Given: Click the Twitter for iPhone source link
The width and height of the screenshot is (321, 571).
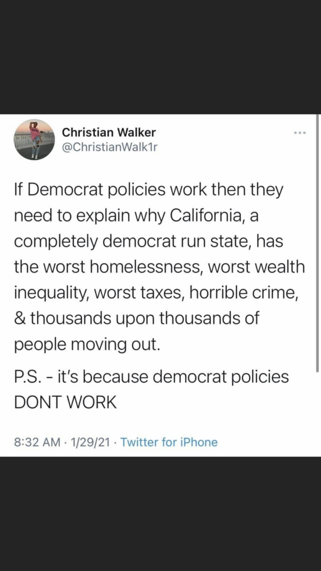Looking at the screenshot, I should tap(169, 442).
